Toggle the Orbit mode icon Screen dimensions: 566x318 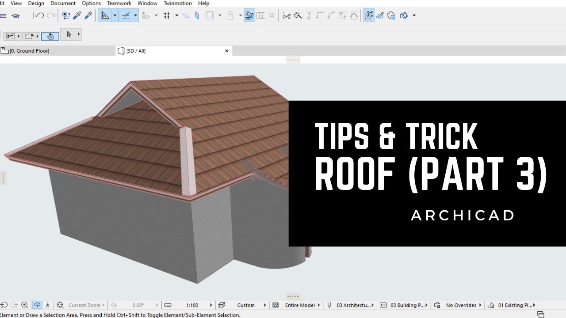pos(37,305)
